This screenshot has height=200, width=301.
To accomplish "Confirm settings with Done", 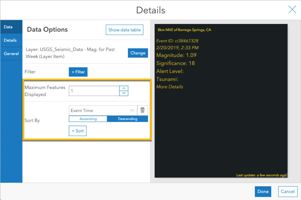I will [x=263, y=191].
